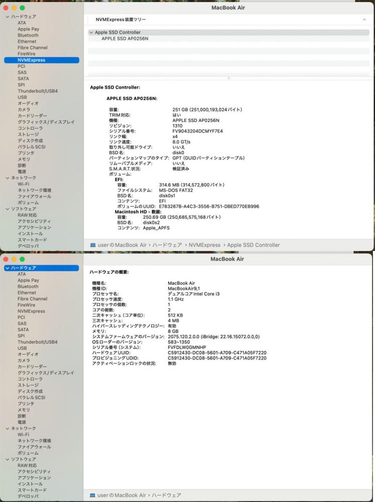
Task: Select メモリ in bottom window sidebar
Action: point(24,410)
